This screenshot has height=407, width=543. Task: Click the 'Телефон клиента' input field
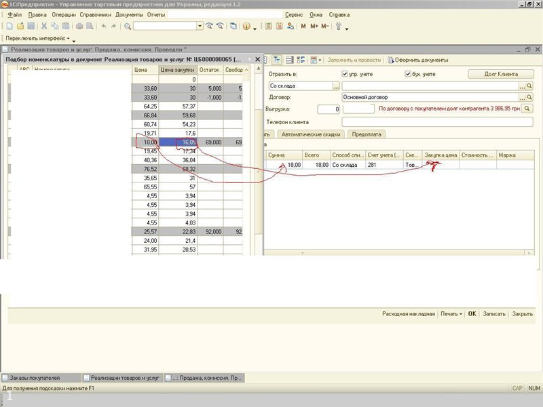(437, 122)
